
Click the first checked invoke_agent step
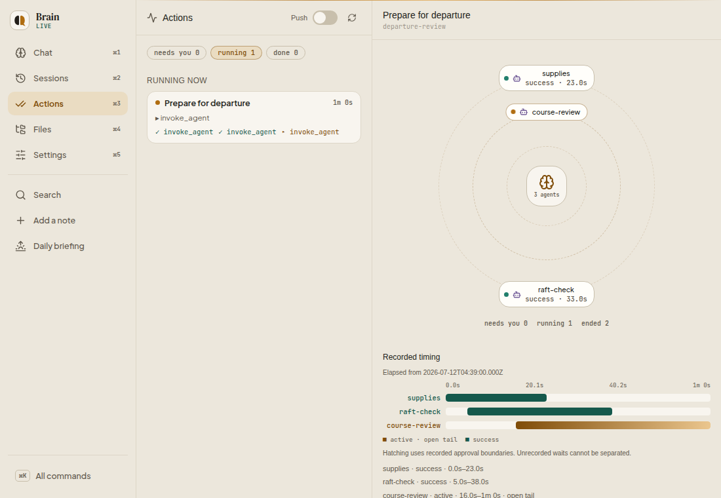(x=184, y=132)
